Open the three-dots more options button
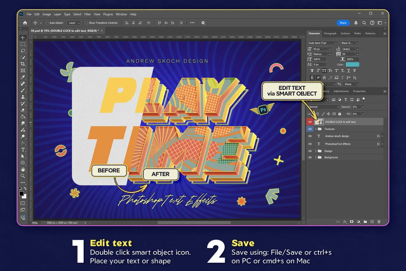 click(192, 23)
